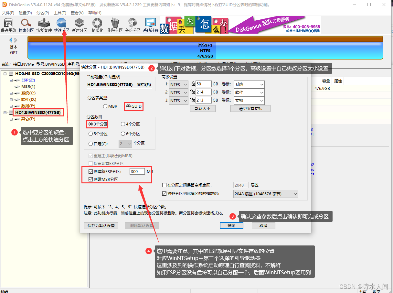
Task: Collapse the HD0:HS-SSD disk tree node
Action: pyautogui.click(x=5, y=74)
